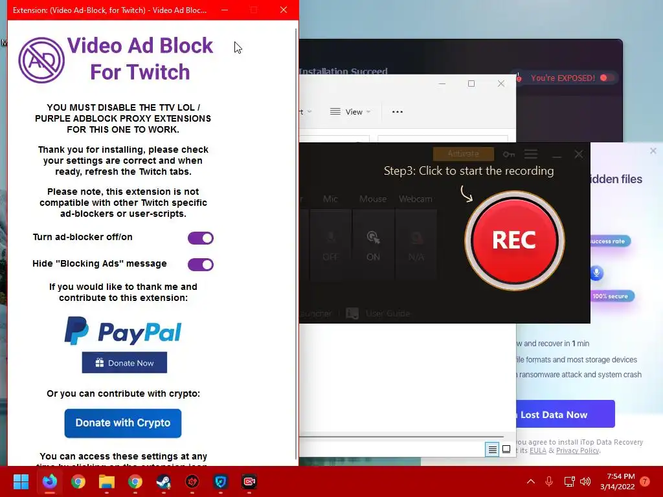The height and width of the screenshot is (497, 663).
Task: Click the Video Ad Block crossed-out AD logo
Action: [41, 60]
